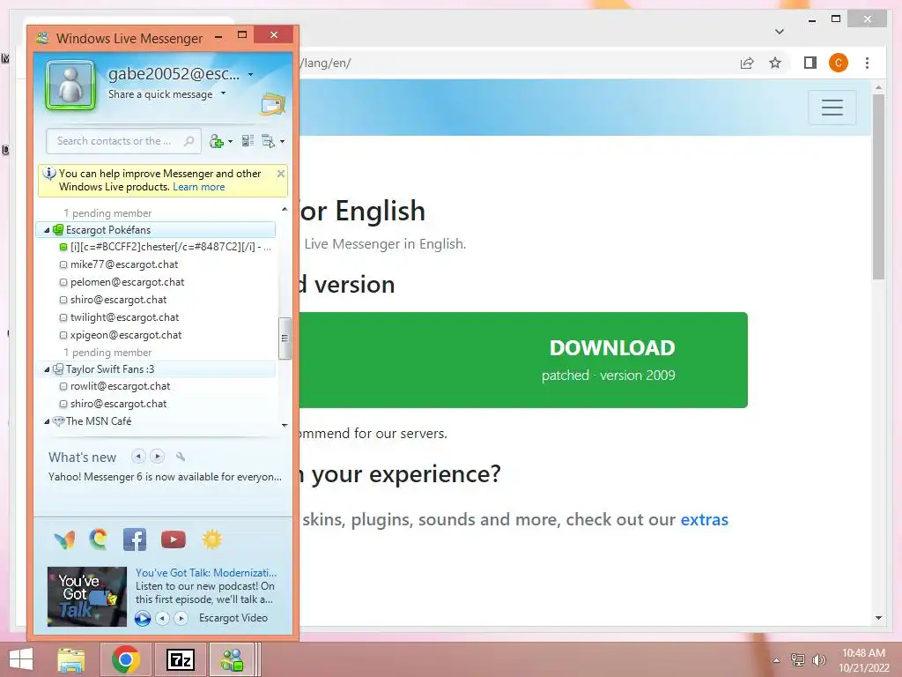This screenshot has height=677, width=902.
Task: Show the previous What's new item
Action: pos(138,457)
